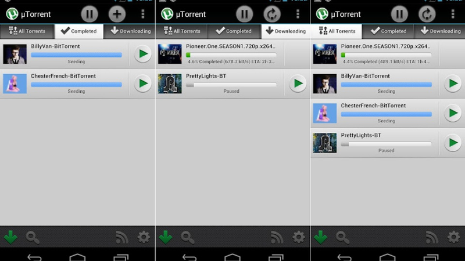Viewport: 465px width, 261px height.
Task: Open RSS feeds in the left screen
Action: click(x=122, y=237)
